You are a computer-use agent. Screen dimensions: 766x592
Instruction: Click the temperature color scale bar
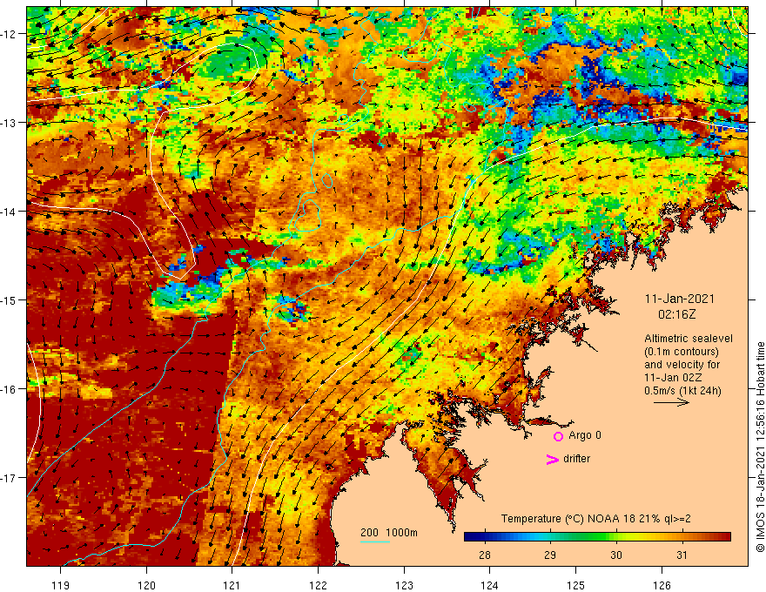click(x=597, y=537)
